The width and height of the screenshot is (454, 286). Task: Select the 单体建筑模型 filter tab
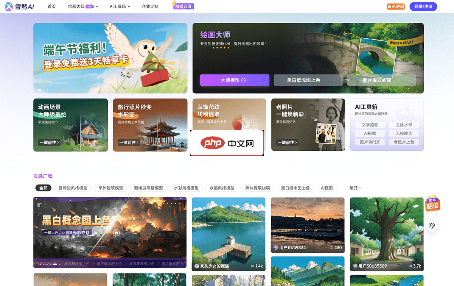110,188
